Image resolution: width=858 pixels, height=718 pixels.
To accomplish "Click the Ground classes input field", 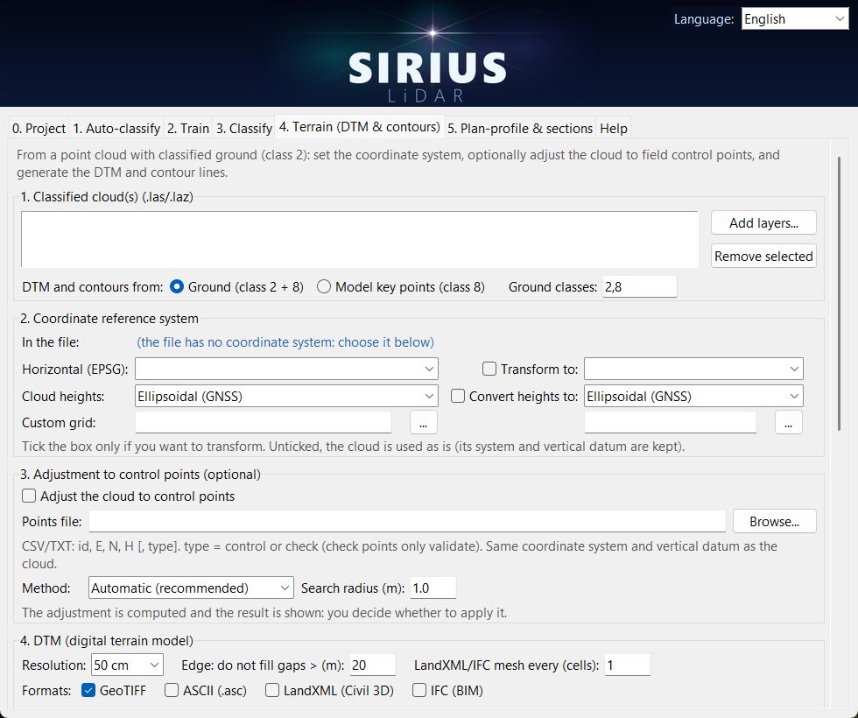I will [640, 287].
